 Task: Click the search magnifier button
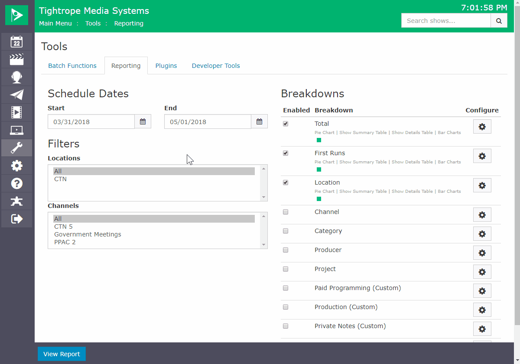click(x=499, y=21)
